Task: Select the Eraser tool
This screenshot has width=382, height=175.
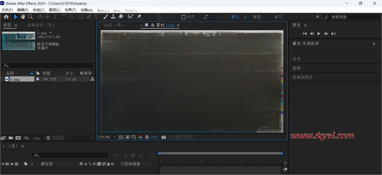Action: coord(121,17)
